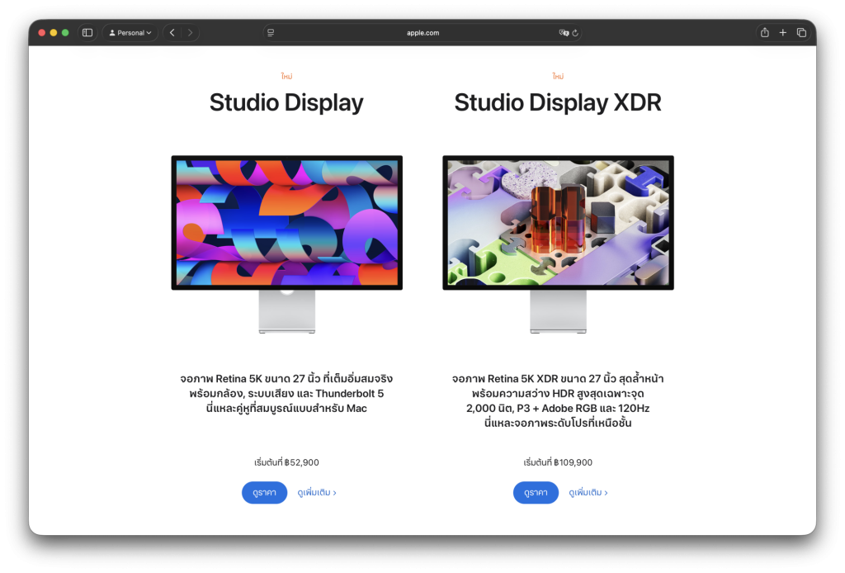Click the Studio Display heading
The image size is (845, 573).
286,103
